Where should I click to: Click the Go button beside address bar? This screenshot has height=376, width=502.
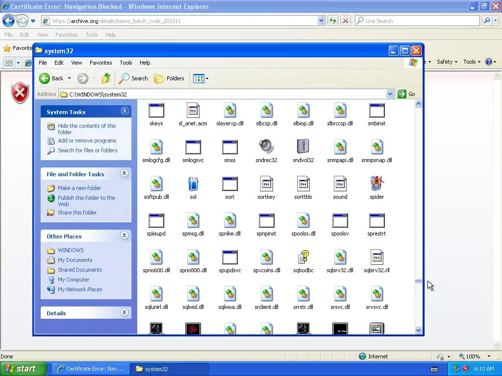pyautogui.click(x=406, y=94)
